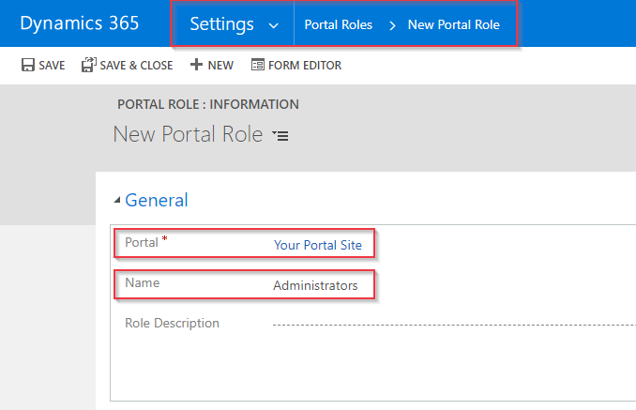Click the General section heading

(156, 200)
